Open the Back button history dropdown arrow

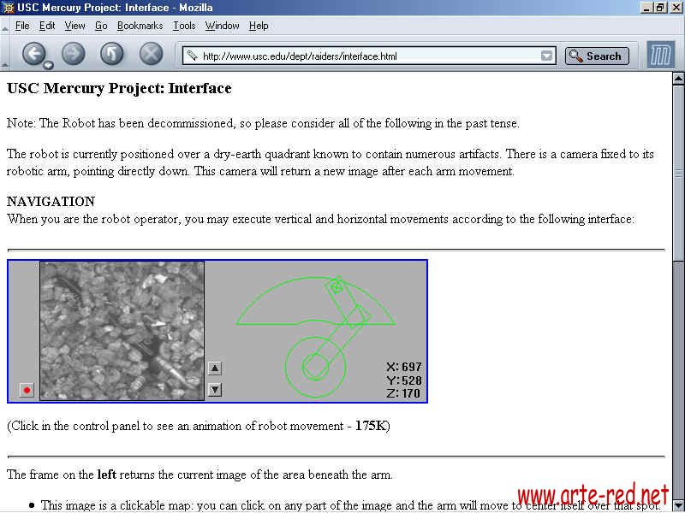pyautogui.click(x=48, y=65)
